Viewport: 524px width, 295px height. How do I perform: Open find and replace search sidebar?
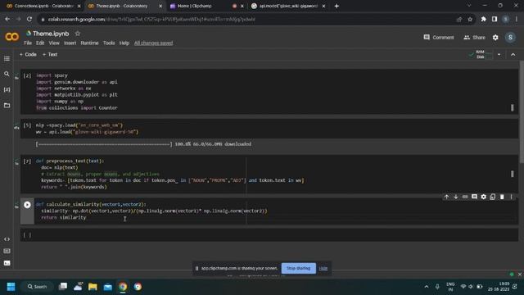pyautogui.click(x=7, y=74)
